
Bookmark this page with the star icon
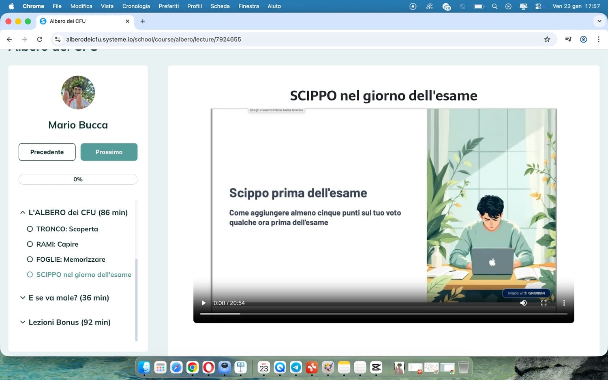(x=547, y=39)
